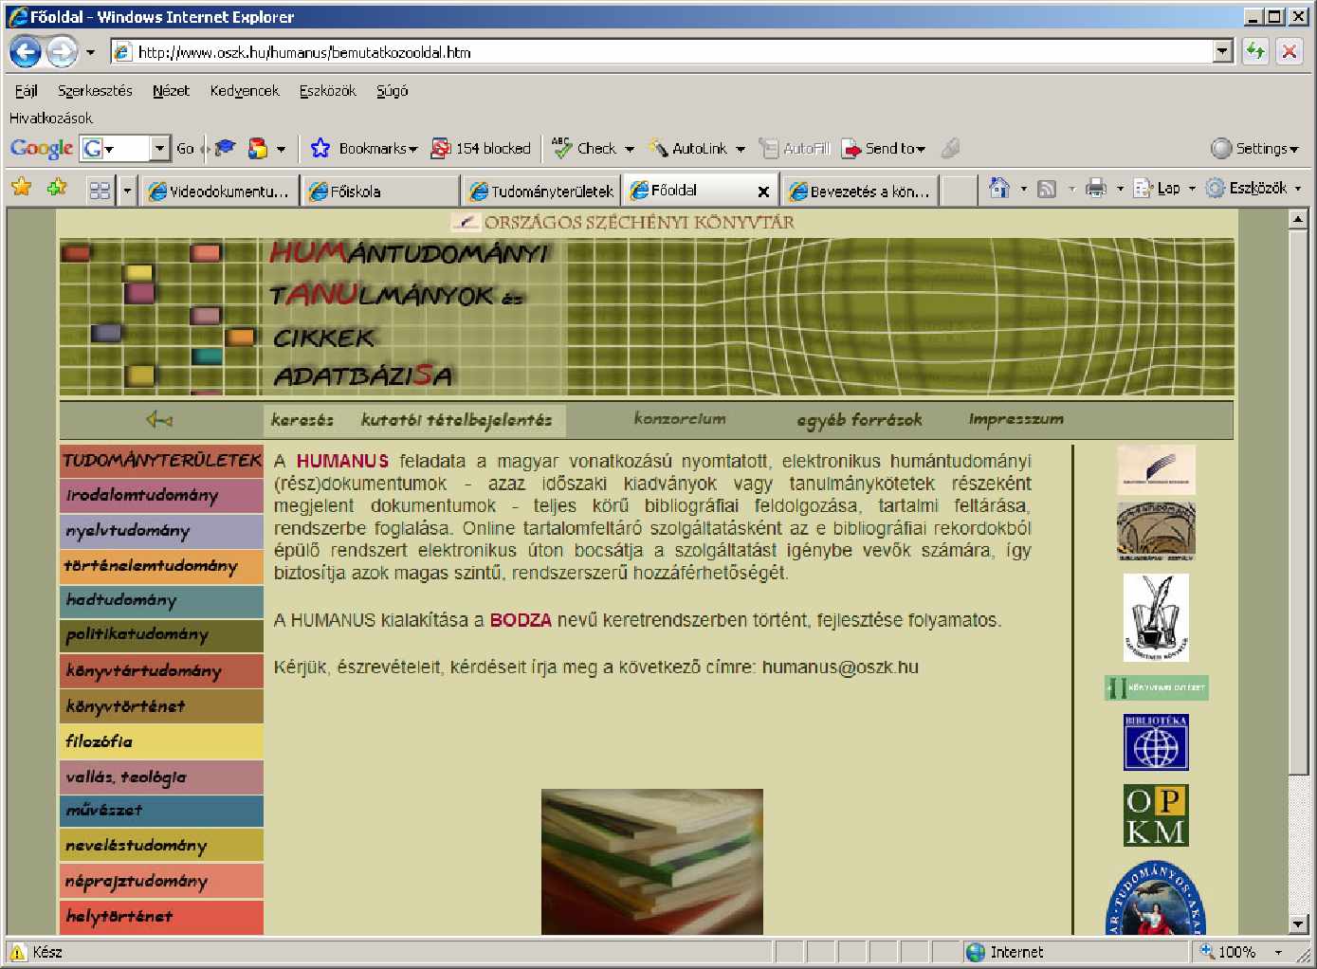The width and height of the screenshot is (1317, 969).
Task: Expand the address bar history dropdown
Action: [x=1223, y=51]
